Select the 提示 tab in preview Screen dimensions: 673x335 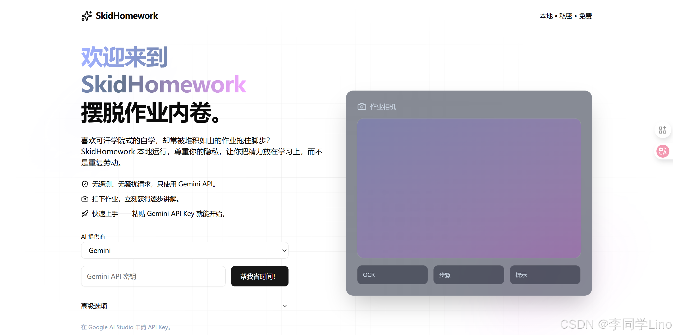point(545,275)
